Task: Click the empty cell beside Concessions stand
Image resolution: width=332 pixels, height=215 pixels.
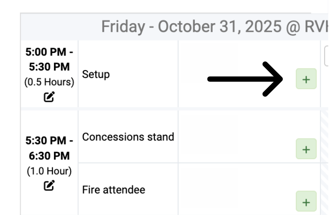Action: 233,137
